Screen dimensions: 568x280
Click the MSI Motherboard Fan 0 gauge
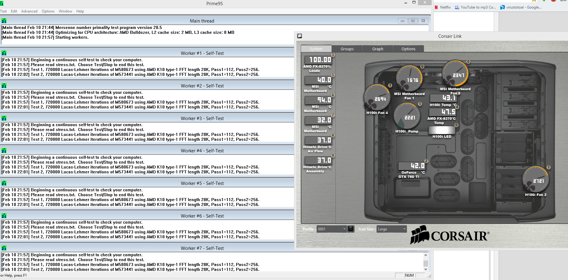click(x=455, y=73)
